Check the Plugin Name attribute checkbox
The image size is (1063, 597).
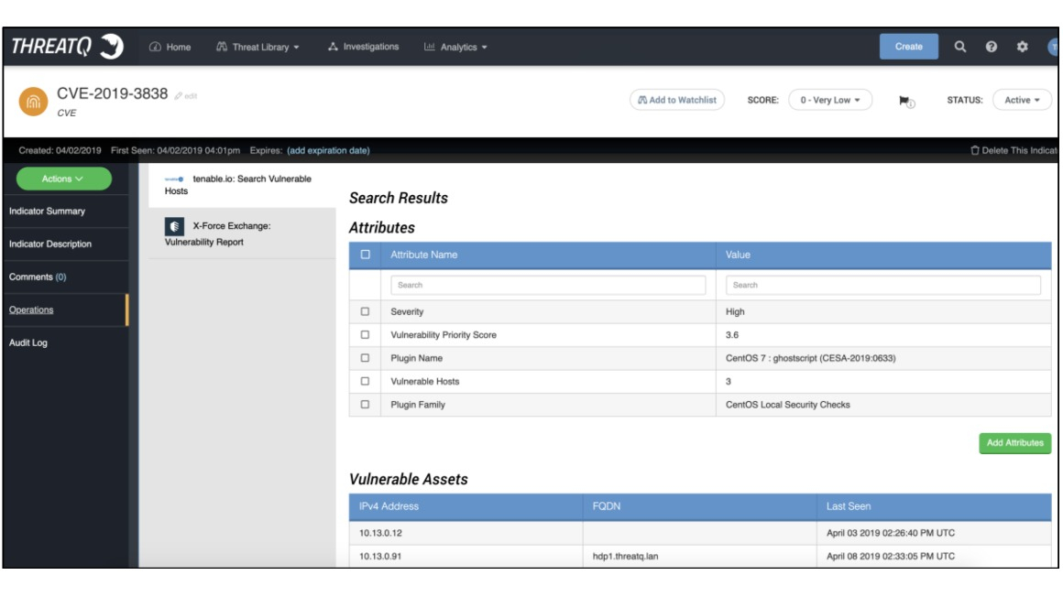coord(366,358)
